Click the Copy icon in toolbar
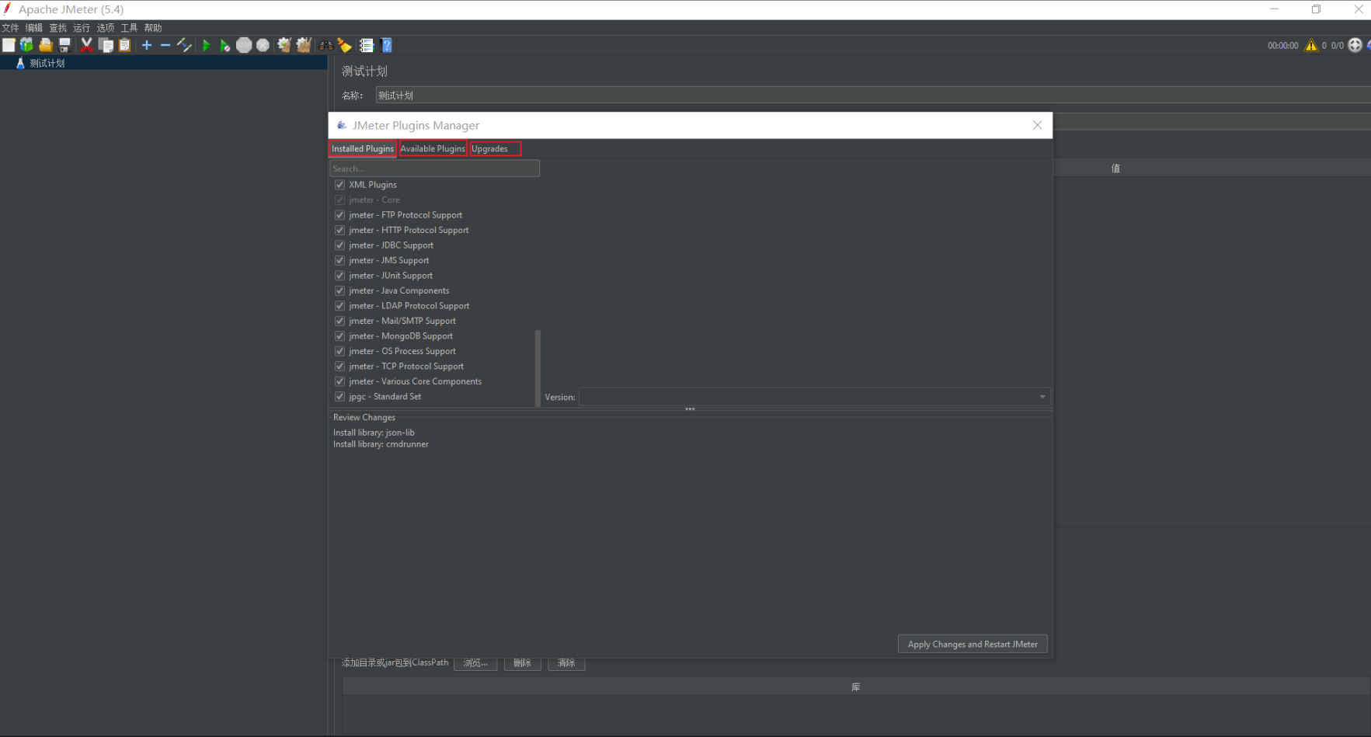The image size is (1371, 737). (x=106, y=45)
